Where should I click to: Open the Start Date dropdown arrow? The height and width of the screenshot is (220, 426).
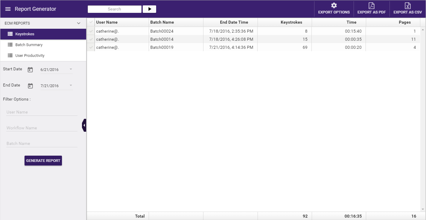coord(71,69)
